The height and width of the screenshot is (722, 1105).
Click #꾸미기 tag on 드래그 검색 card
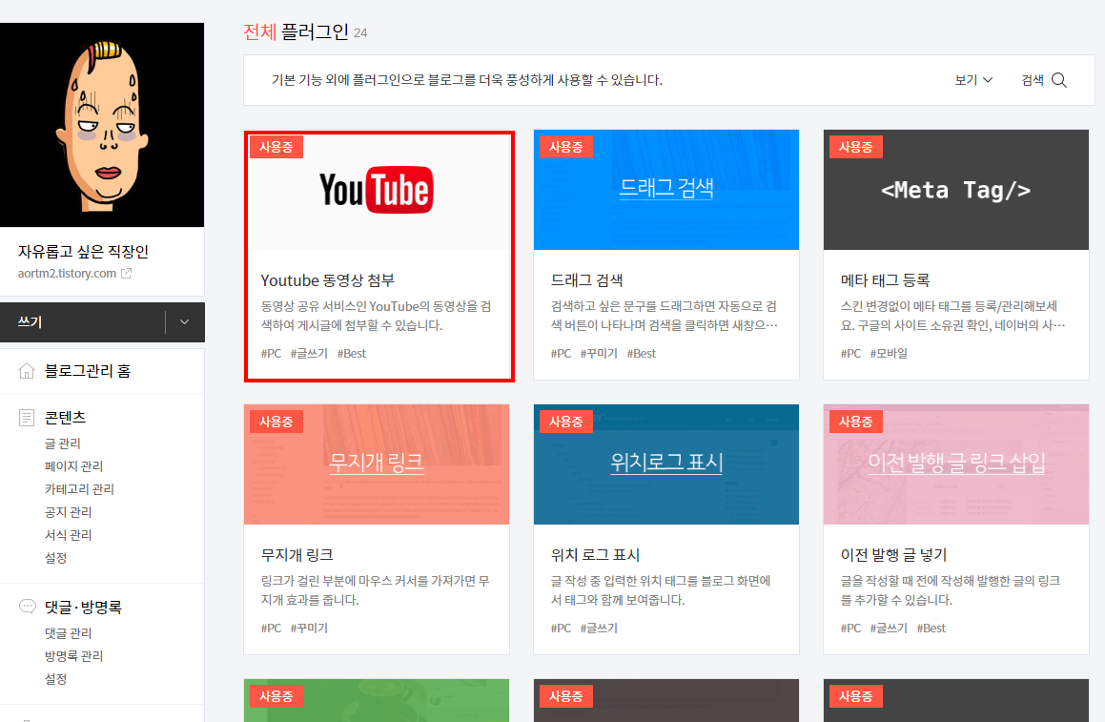coord(599,354)
